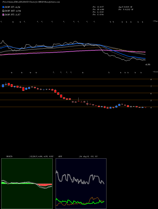This screenshot has height=209, width=158.
Task: Click the chart title mentioning MunafaSutra.com
Action: pos(31,2)
